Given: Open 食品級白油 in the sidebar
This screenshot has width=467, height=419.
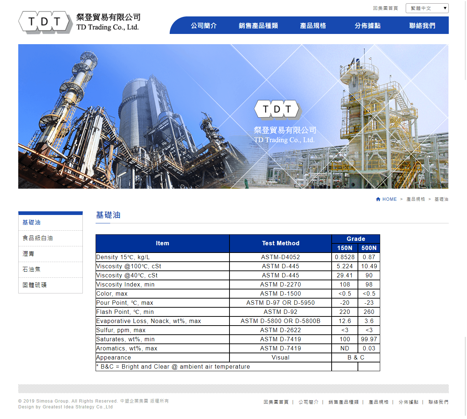Looking at the screenshot, I should point(38,238).
